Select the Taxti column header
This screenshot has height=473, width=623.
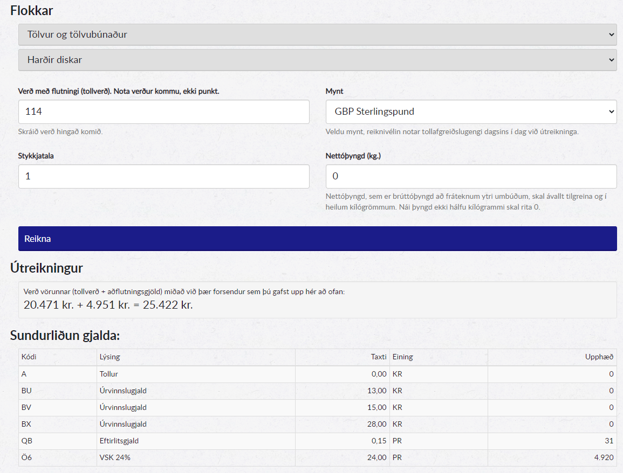[x=378, y=357]
